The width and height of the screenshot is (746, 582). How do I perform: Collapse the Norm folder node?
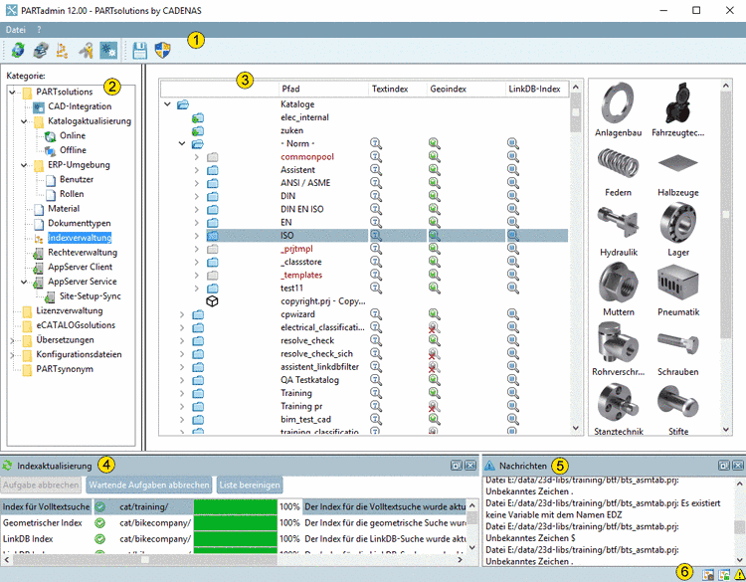tap(182, 144)
